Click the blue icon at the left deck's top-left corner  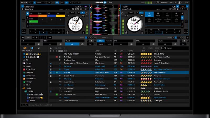click(22, 6)
